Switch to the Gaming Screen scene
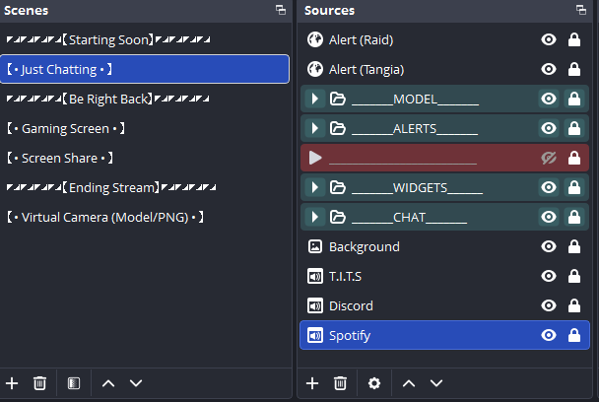Viewport: 599px width, 402px height. (145, 128)
